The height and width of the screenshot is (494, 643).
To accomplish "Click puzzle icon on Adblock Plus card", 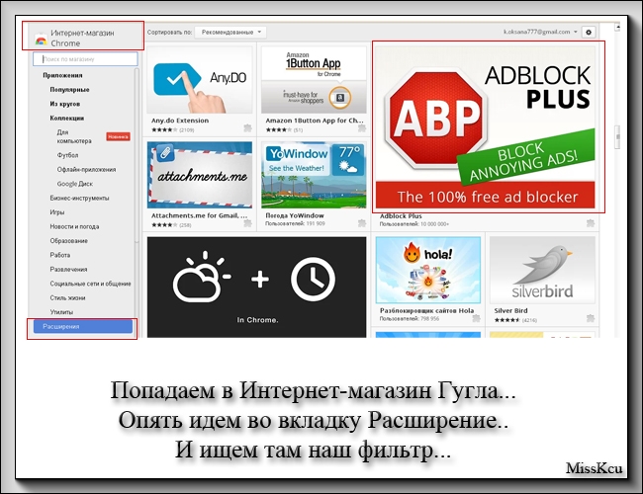I will (591, 223).
